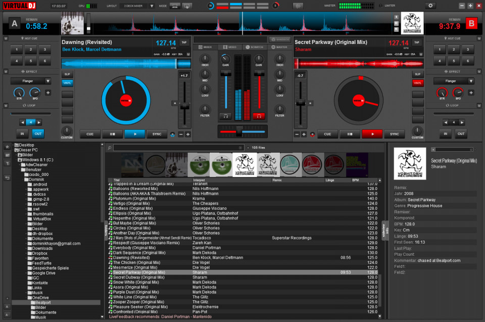Click the deck B pitch reset dot
This screenshot has width=485, height=322.
point(310,103)
